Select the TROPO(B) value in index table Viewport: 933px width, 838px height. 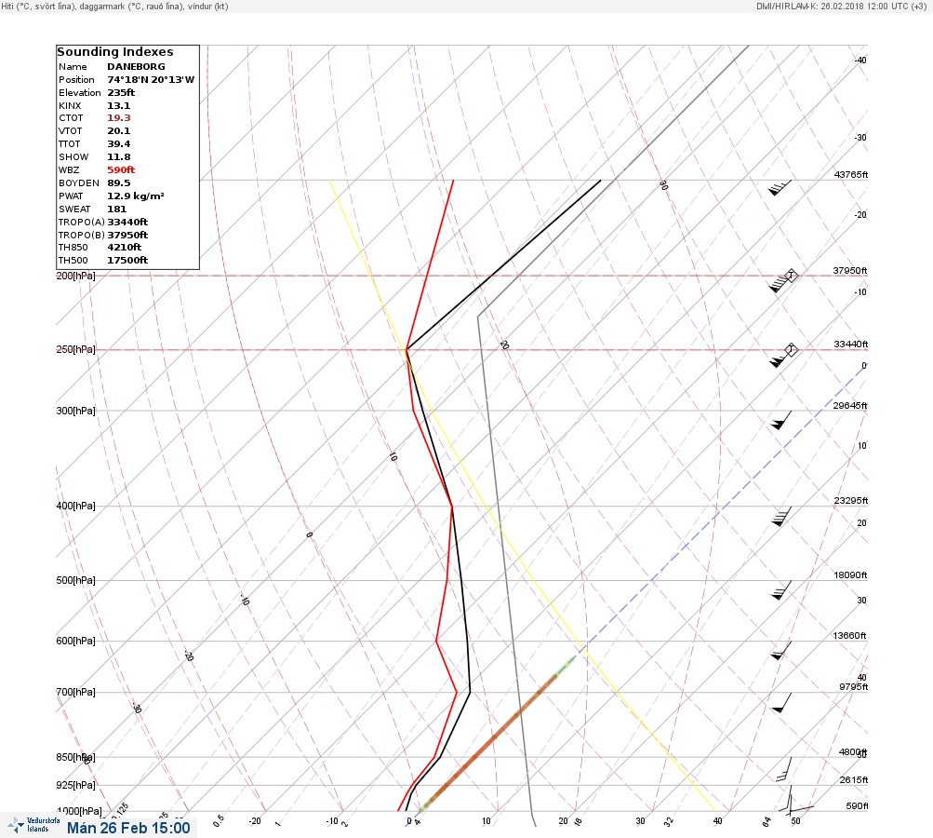[127, 236]
